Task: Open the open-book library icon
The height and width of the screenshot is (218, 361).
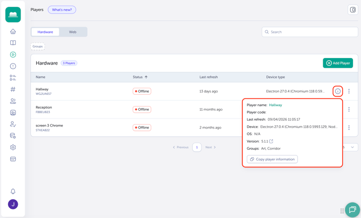Action: (x=13, y=43)
